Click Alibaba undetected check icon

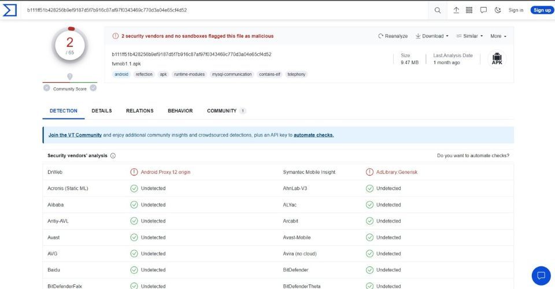coord(134,205)
